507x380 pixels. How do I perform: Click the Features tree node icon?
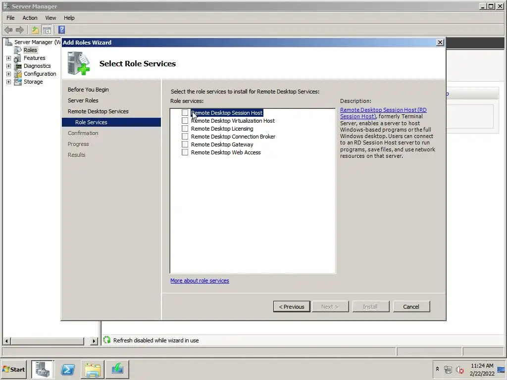tap(17, 58)
